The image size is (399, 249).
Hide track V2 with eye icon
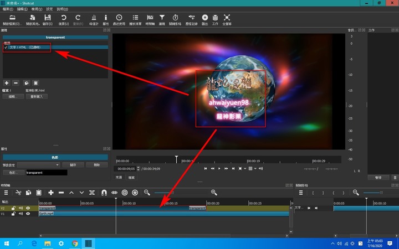coord(28,208)
